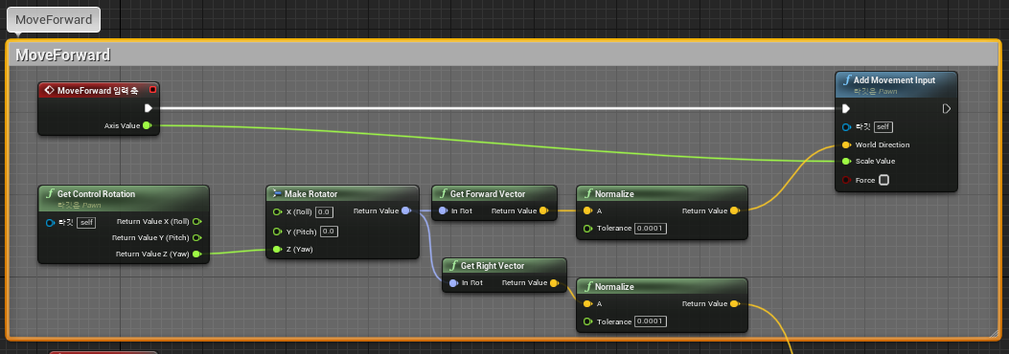This screenshot has width=1009, height=354.
Task: Select the Get Control Rotation node title
Action: [x=97, y=194]
